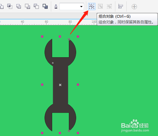Click the X center marker on the wrench
This screenshot has width=158, height=136.
click(x=60, y=85)
